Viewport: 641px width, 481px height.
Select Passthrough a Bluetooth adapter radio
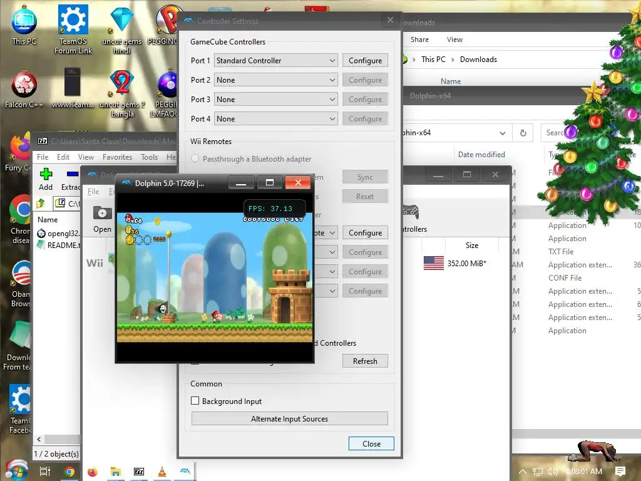click(x=195, y=158)
